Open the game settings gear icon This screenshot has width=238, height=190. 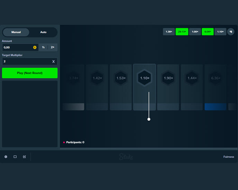pos(6,157)
